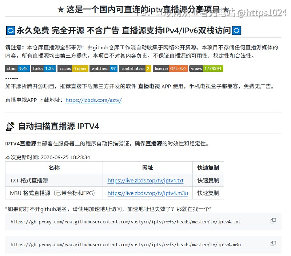Click the gh-proxy iptv4.txt code text
The width and height of the screenshot is (291, 256).
[125, 222]
